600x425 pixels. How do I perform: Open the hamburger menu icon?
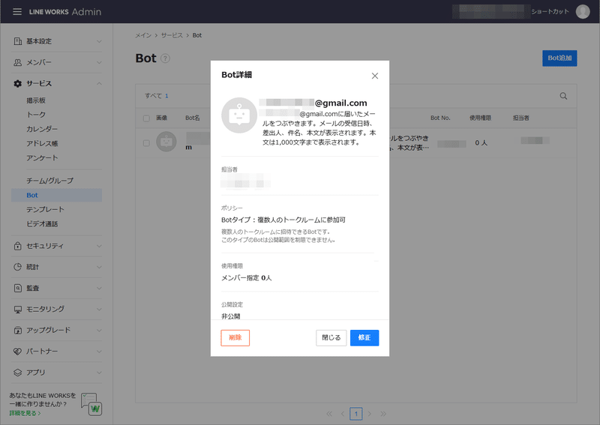coord(17,11)
